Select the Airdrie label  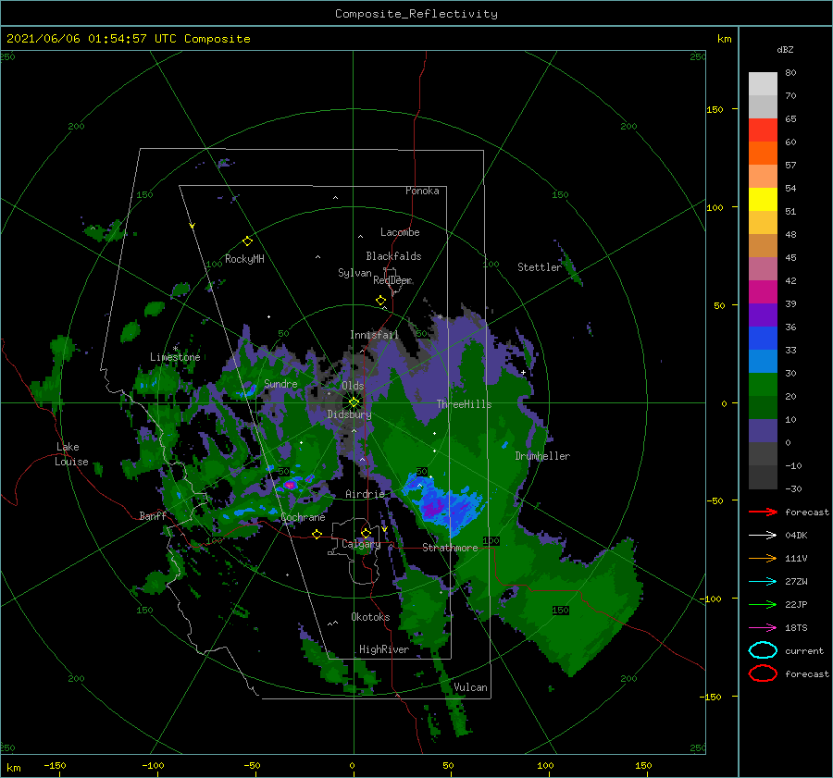tap(365, 494)
